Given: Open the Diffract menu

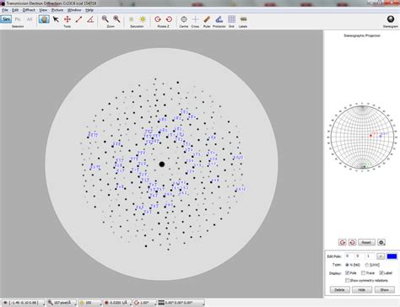Looking at the screenshot, I should click(x=29, y=10).
